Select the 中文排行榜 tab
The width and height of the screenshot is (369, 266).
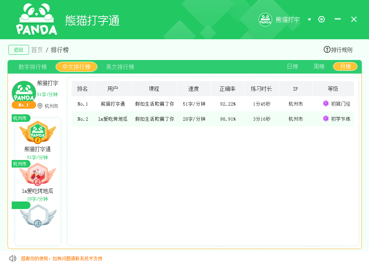click(x=77, y=67)
